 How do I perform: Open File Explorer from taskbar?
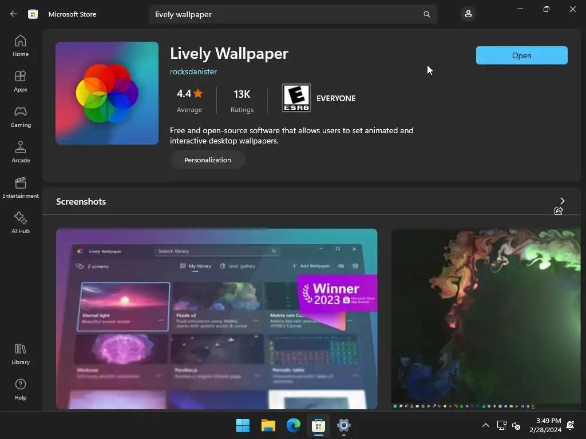point(268,425)
